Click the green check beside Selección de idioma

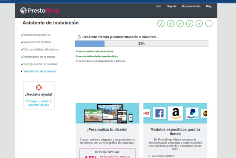pyautogui.click(x=22, y=35)
